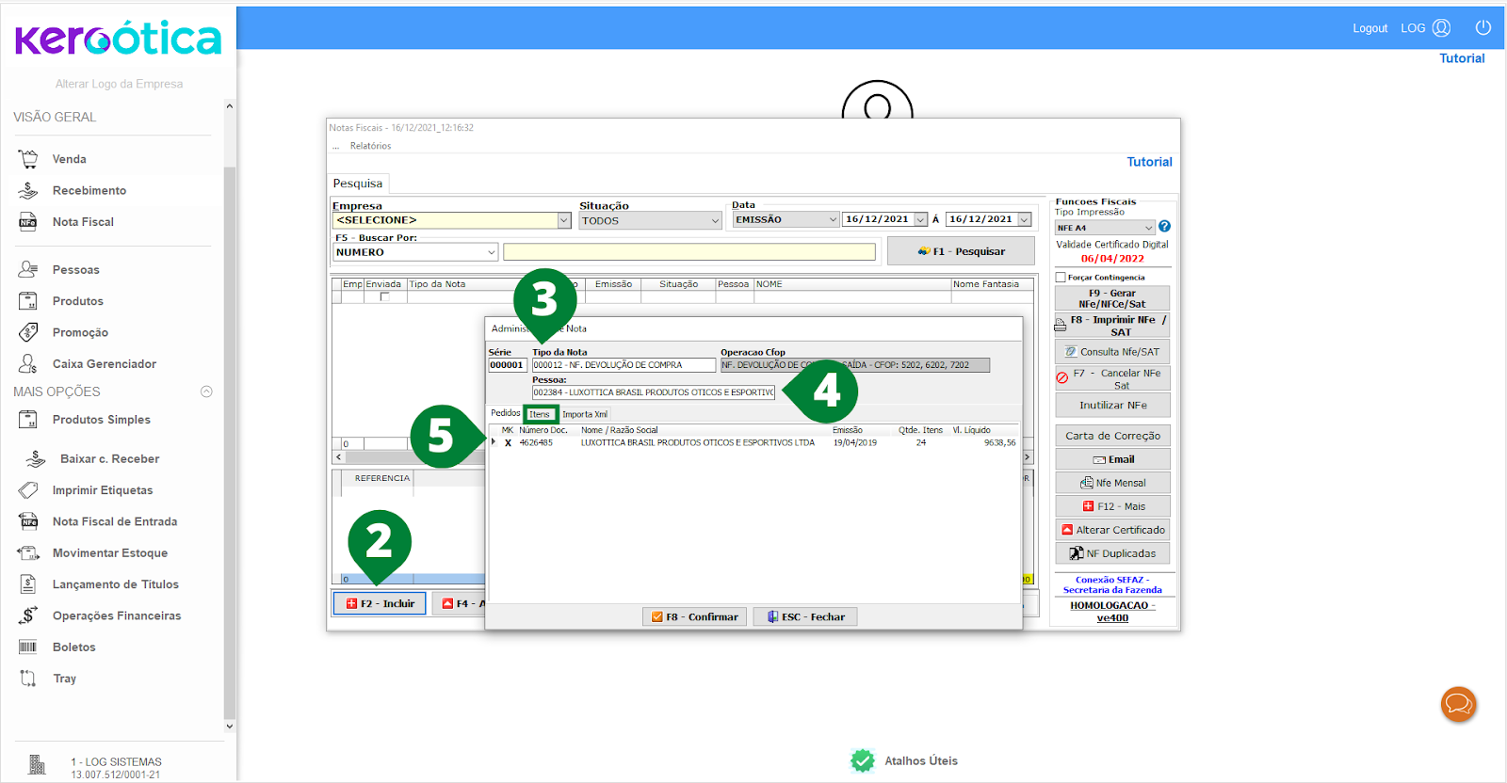1507x783 pixels.
Task: Click Alterar Certificado button
Action: 1112,530
